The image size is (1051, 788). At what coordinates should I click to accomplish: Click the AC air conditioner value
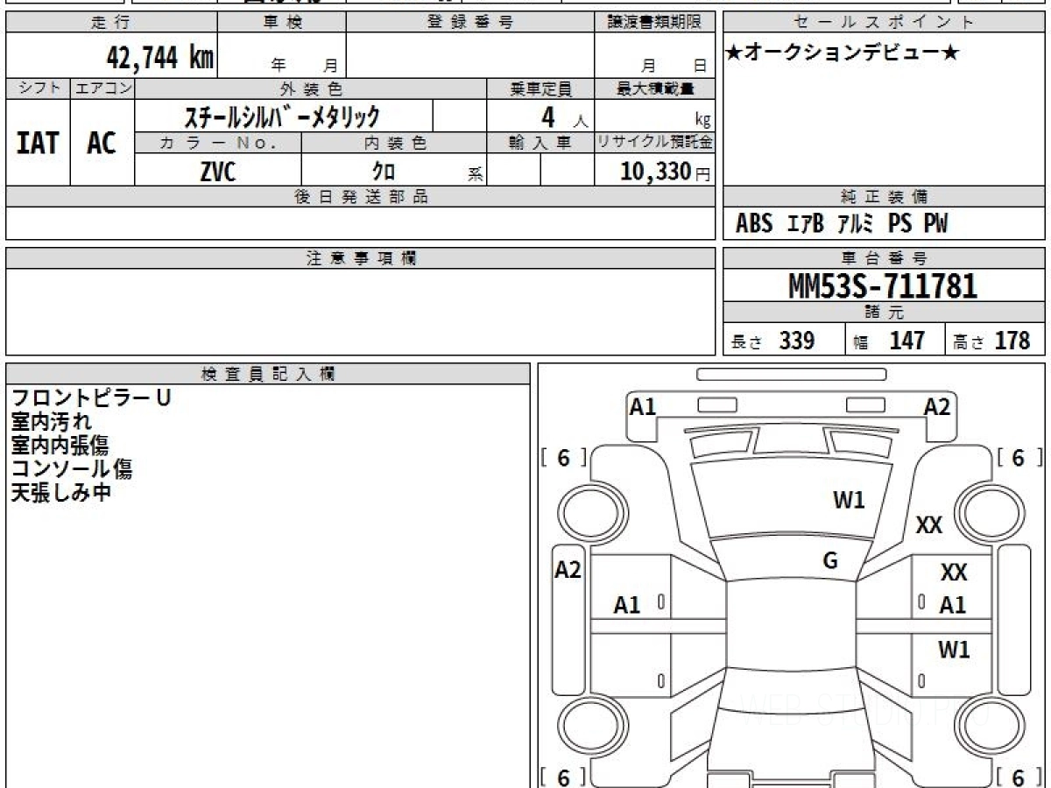click(102, 143)
